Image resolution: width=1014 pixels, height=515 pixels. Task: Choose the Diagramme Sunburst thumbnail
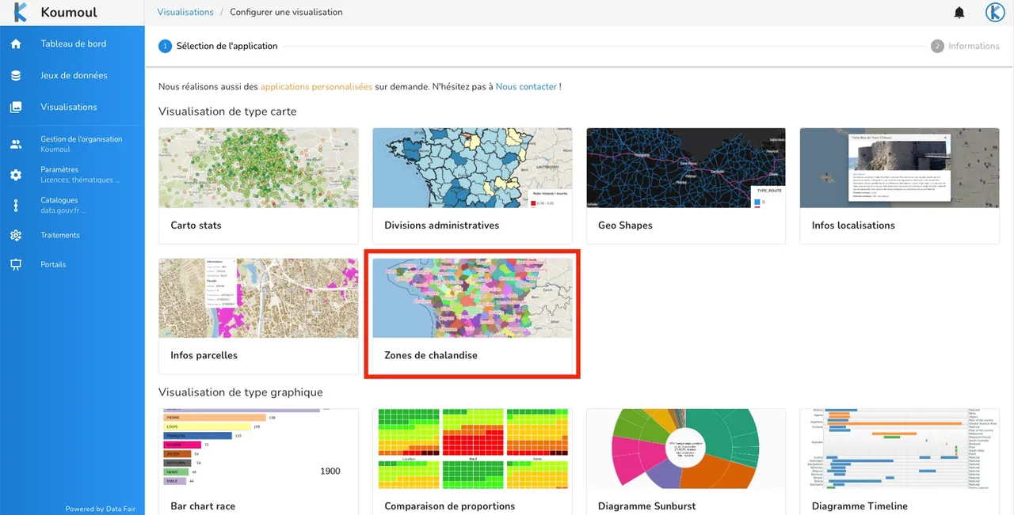click(x=686, y=449)
